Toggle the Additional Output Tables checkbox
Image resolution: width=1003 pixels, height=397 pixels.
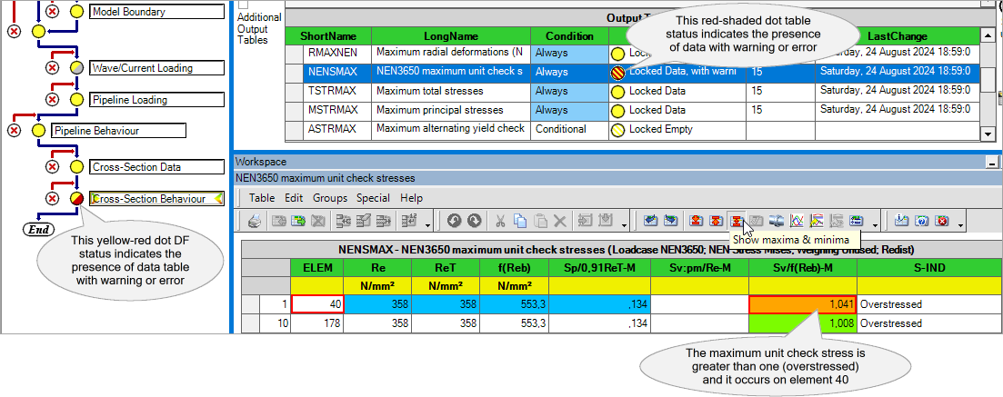(x=243, y=5)
